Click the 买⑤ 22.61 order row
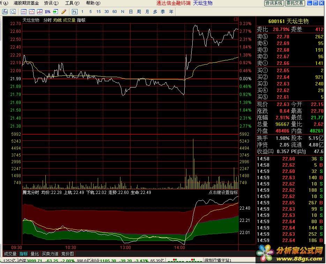 pyautogui.click(x=290, y=97)
